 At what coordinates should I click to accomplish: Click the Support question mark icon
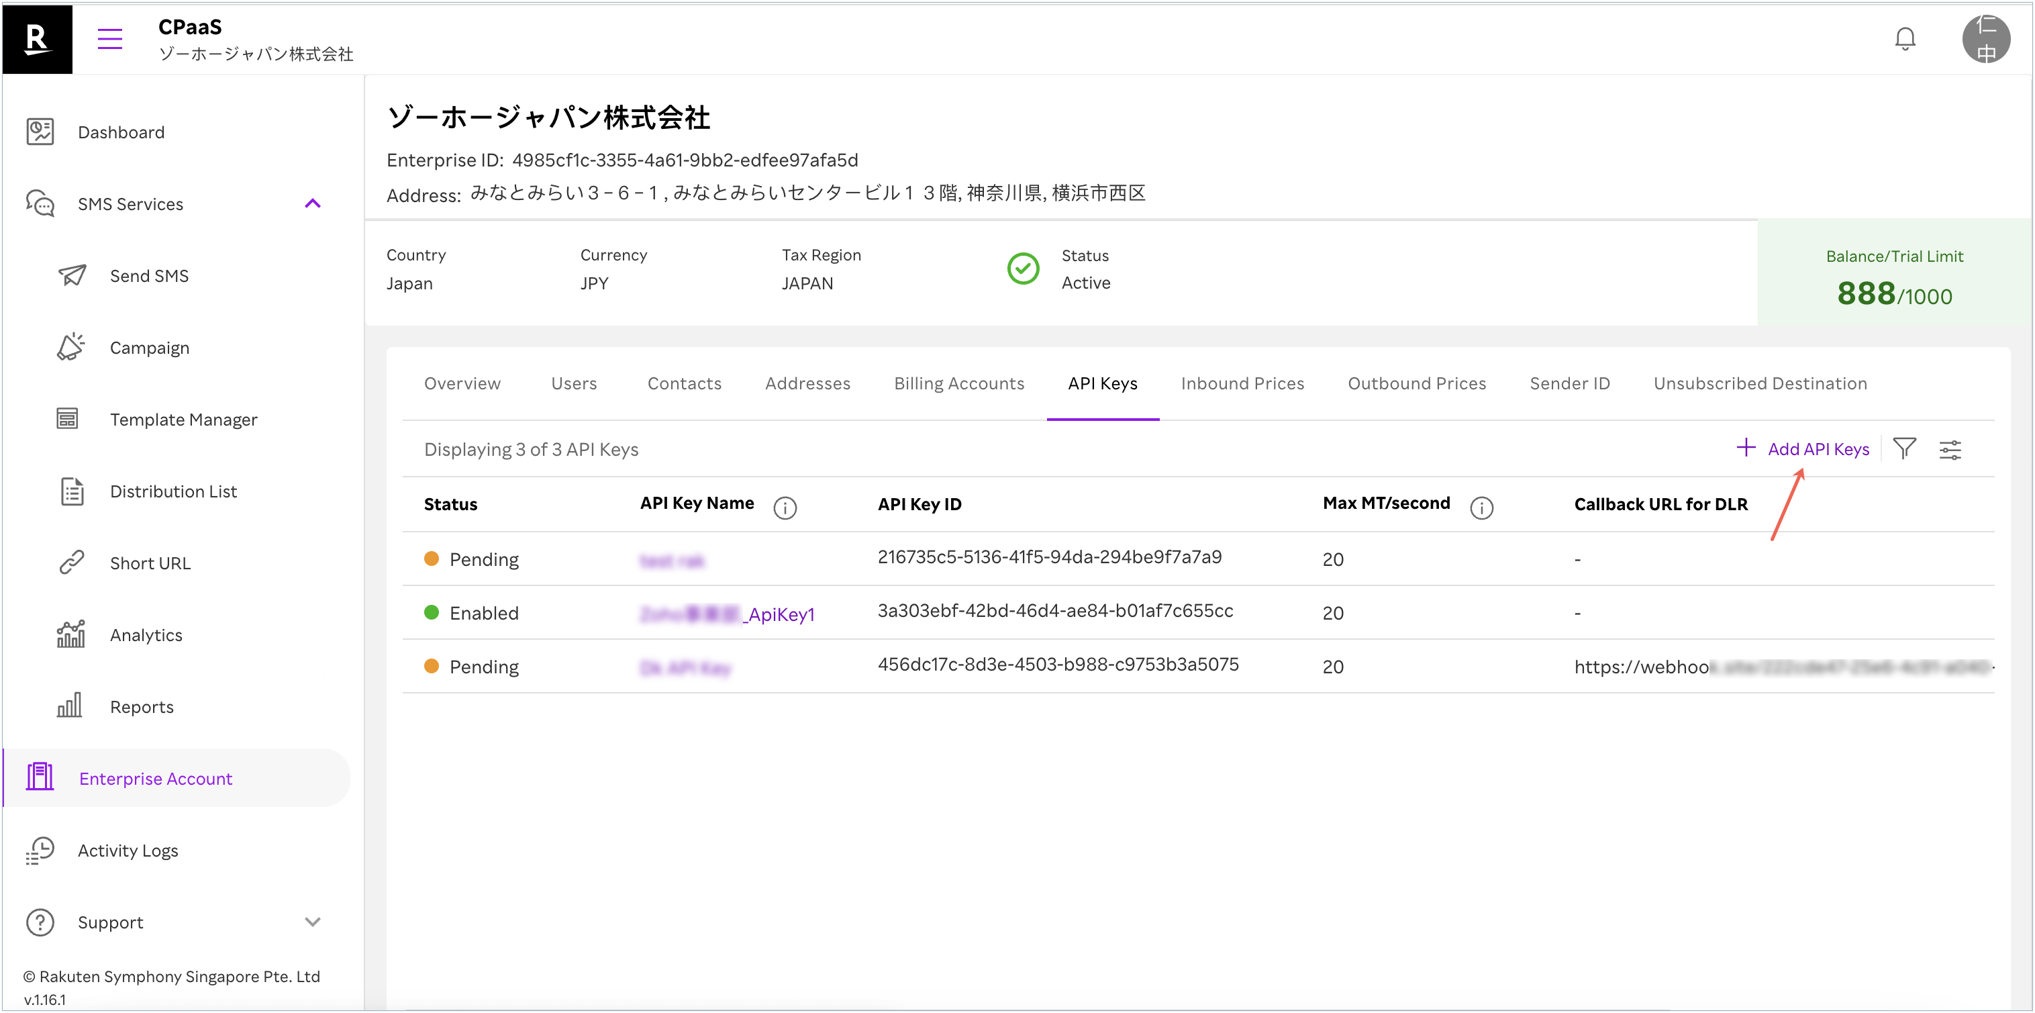coord(40,922)
